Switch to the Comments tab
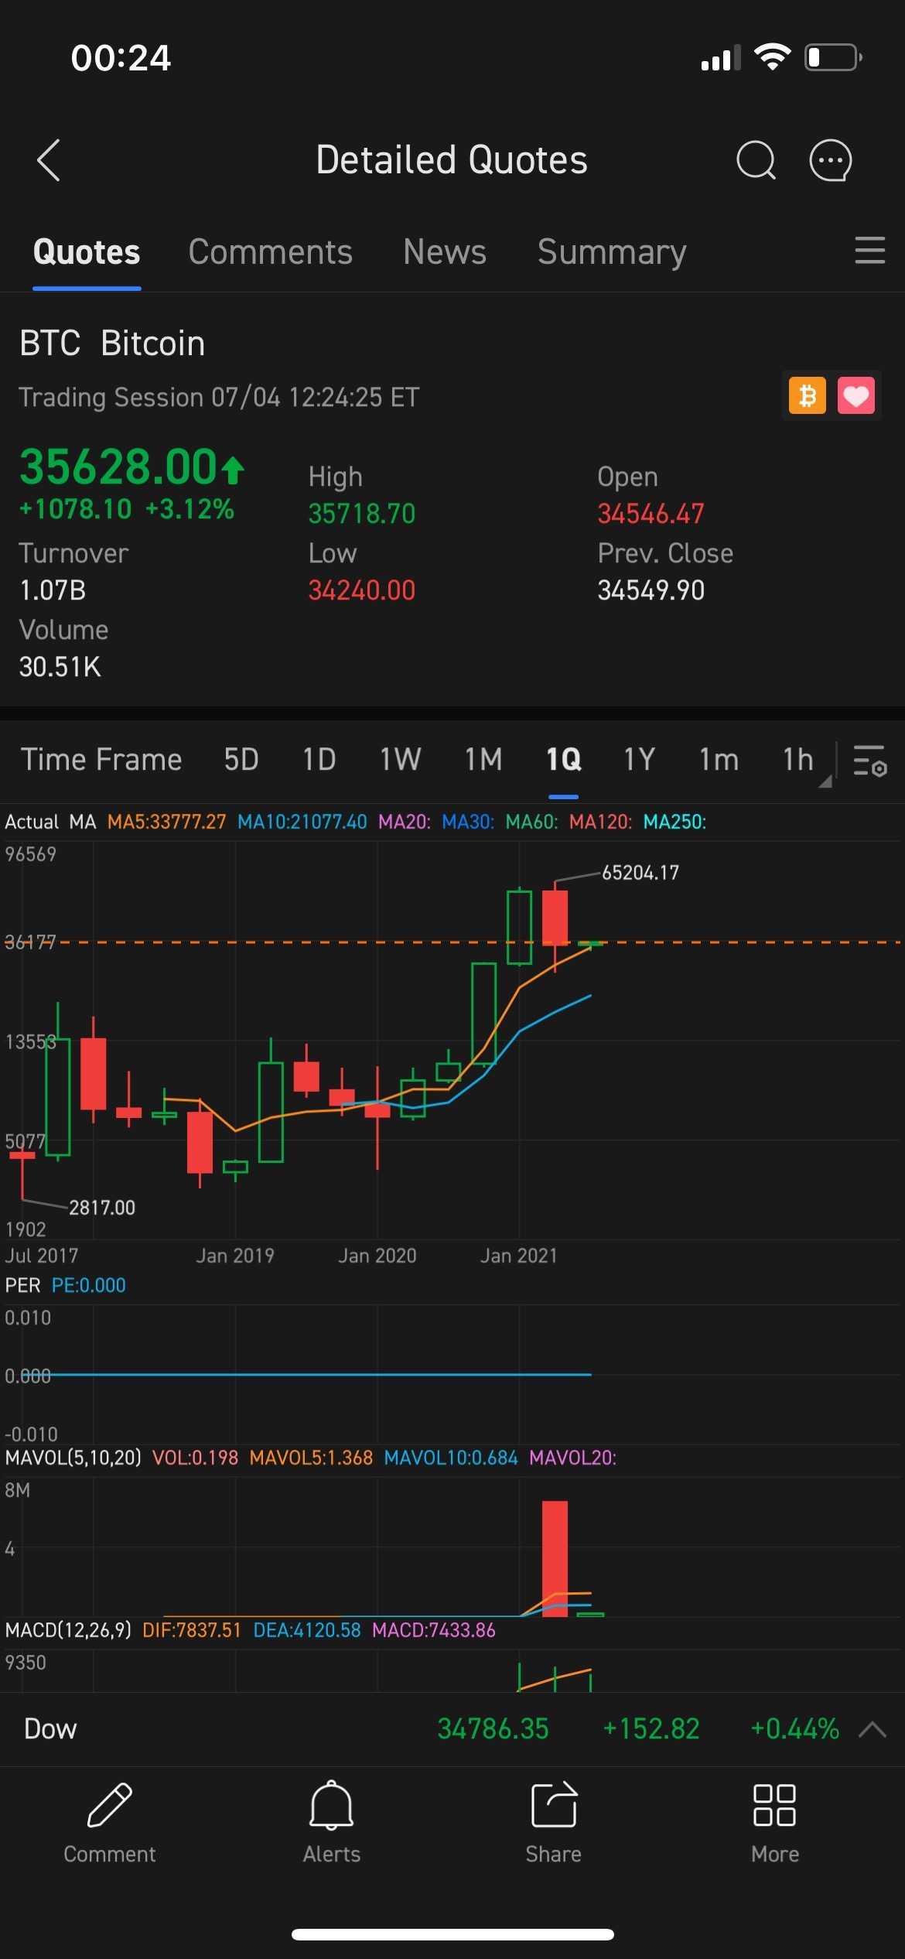 (x=270, y=252)
